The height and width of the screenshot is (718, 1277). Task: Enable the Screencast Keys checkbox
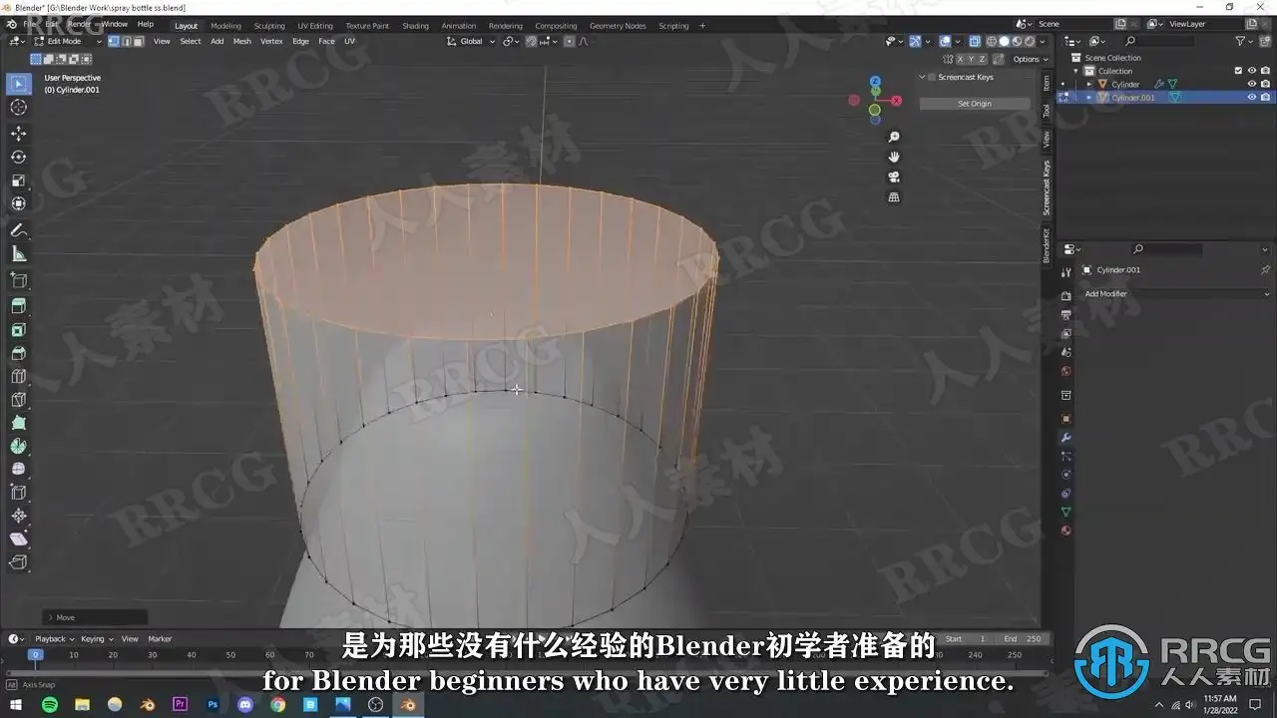pyautogui.click(x=932, y=78)
